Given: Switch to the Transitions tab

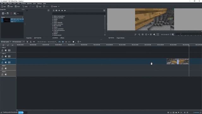Looking at the screenshot, I should click(x=55, y=38).
